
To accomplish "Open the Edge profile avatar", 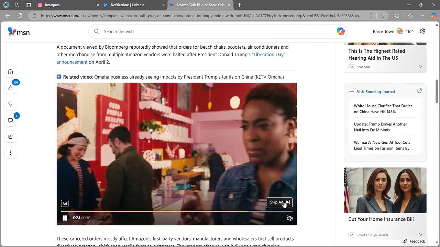I will pos(6,5).
